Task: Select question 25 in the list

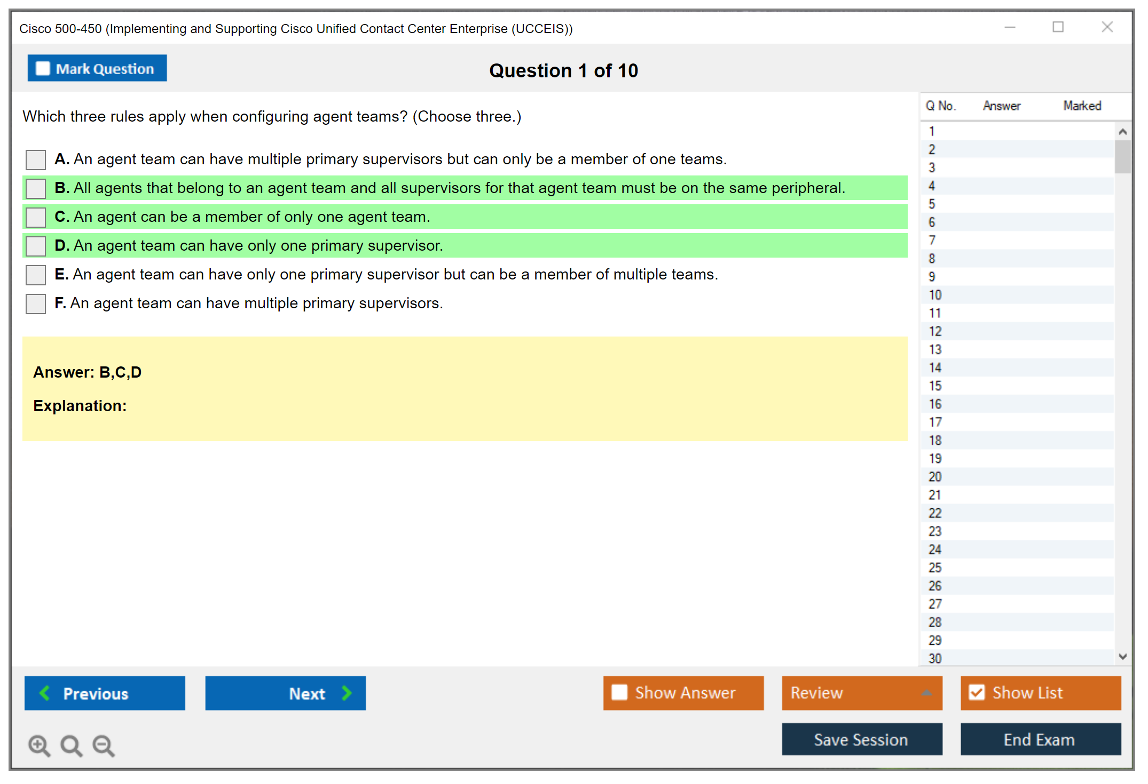Action: (x=935, y=567)
